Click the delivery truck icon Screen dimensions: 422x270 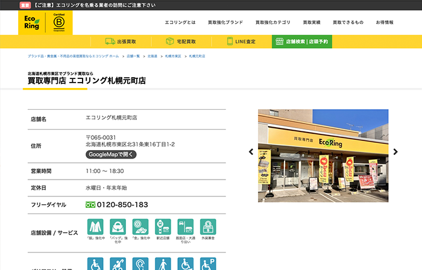click(110, 41)
